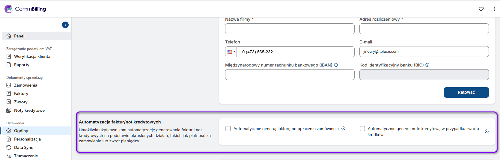
Task: Select Faktury in sidebar
Action: [21, 93]
